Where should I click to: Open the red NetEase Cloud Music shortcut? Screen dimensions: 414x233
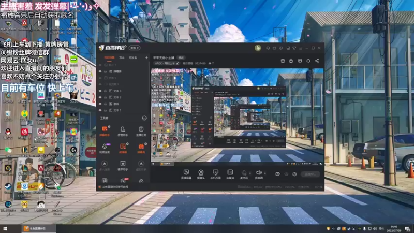24,133
